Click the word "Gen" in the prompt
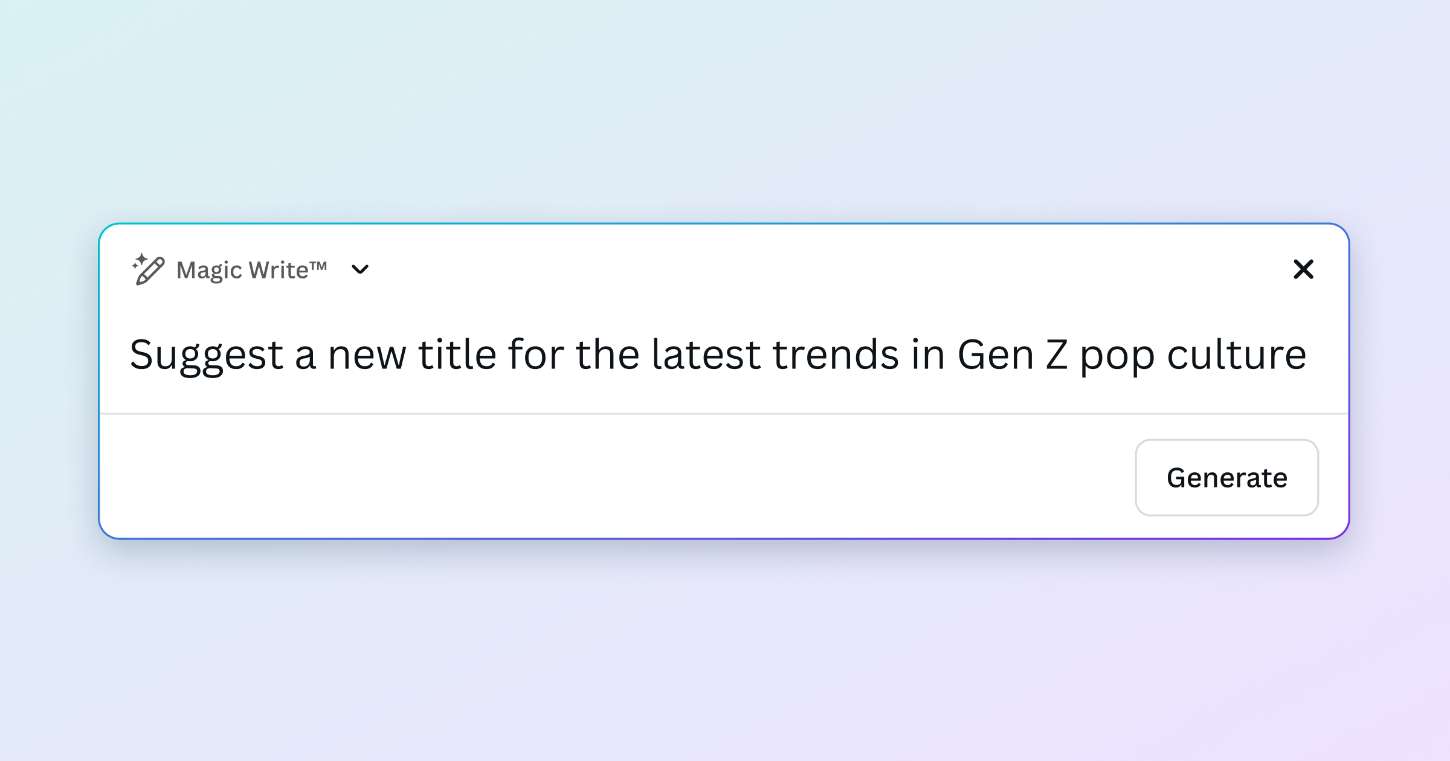This screenshot has height=761, width=1450. (996, 354)
